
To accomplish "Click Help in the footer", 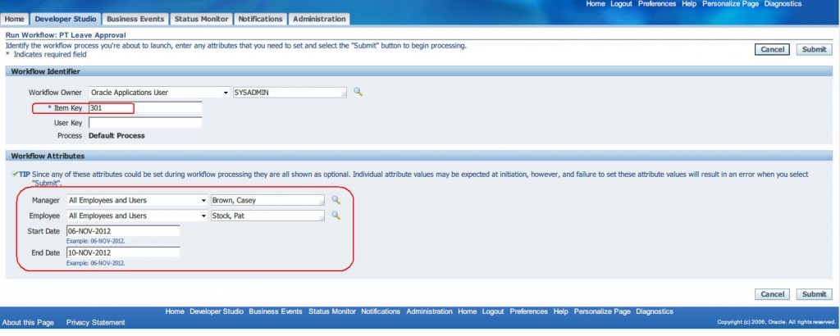I will (x=561, y=311).
